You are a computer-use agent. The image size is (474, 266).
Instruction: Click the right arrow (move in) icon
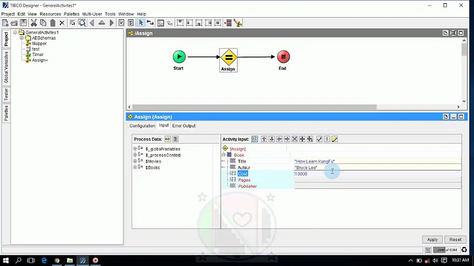[x=287, y=139]
